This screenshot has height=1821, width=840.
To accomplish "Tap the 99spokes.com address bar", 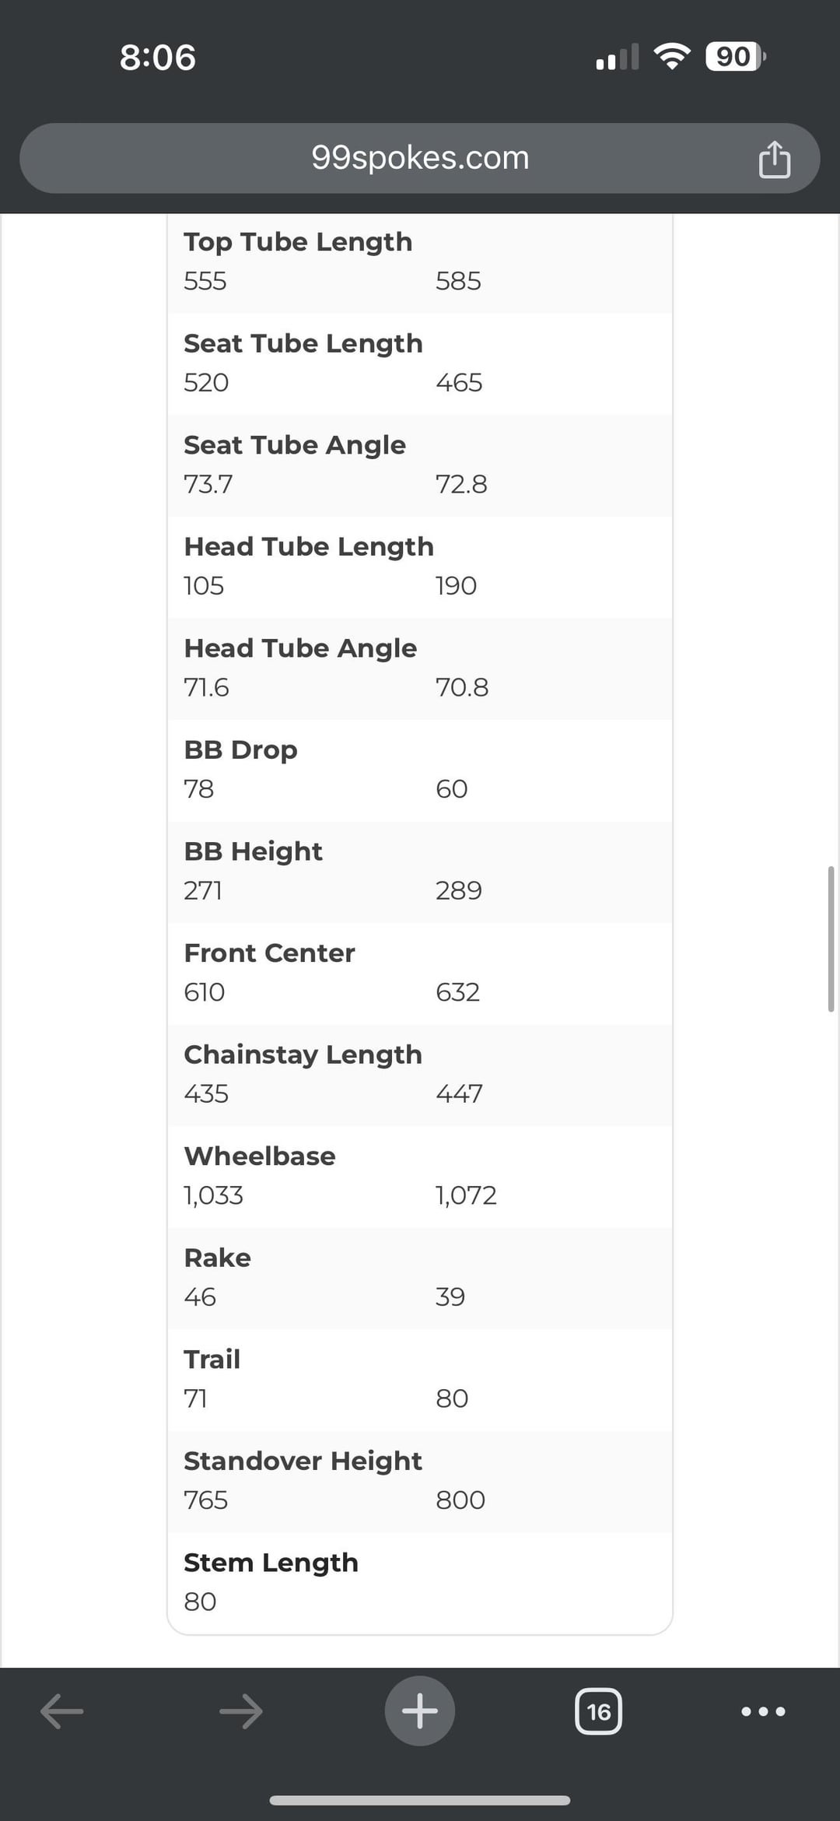I will click(420, 158).
